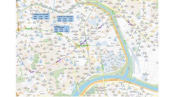The image size is (173, 97).
Task: Click the 14.5억 price cell
Action: pos(41,19)
